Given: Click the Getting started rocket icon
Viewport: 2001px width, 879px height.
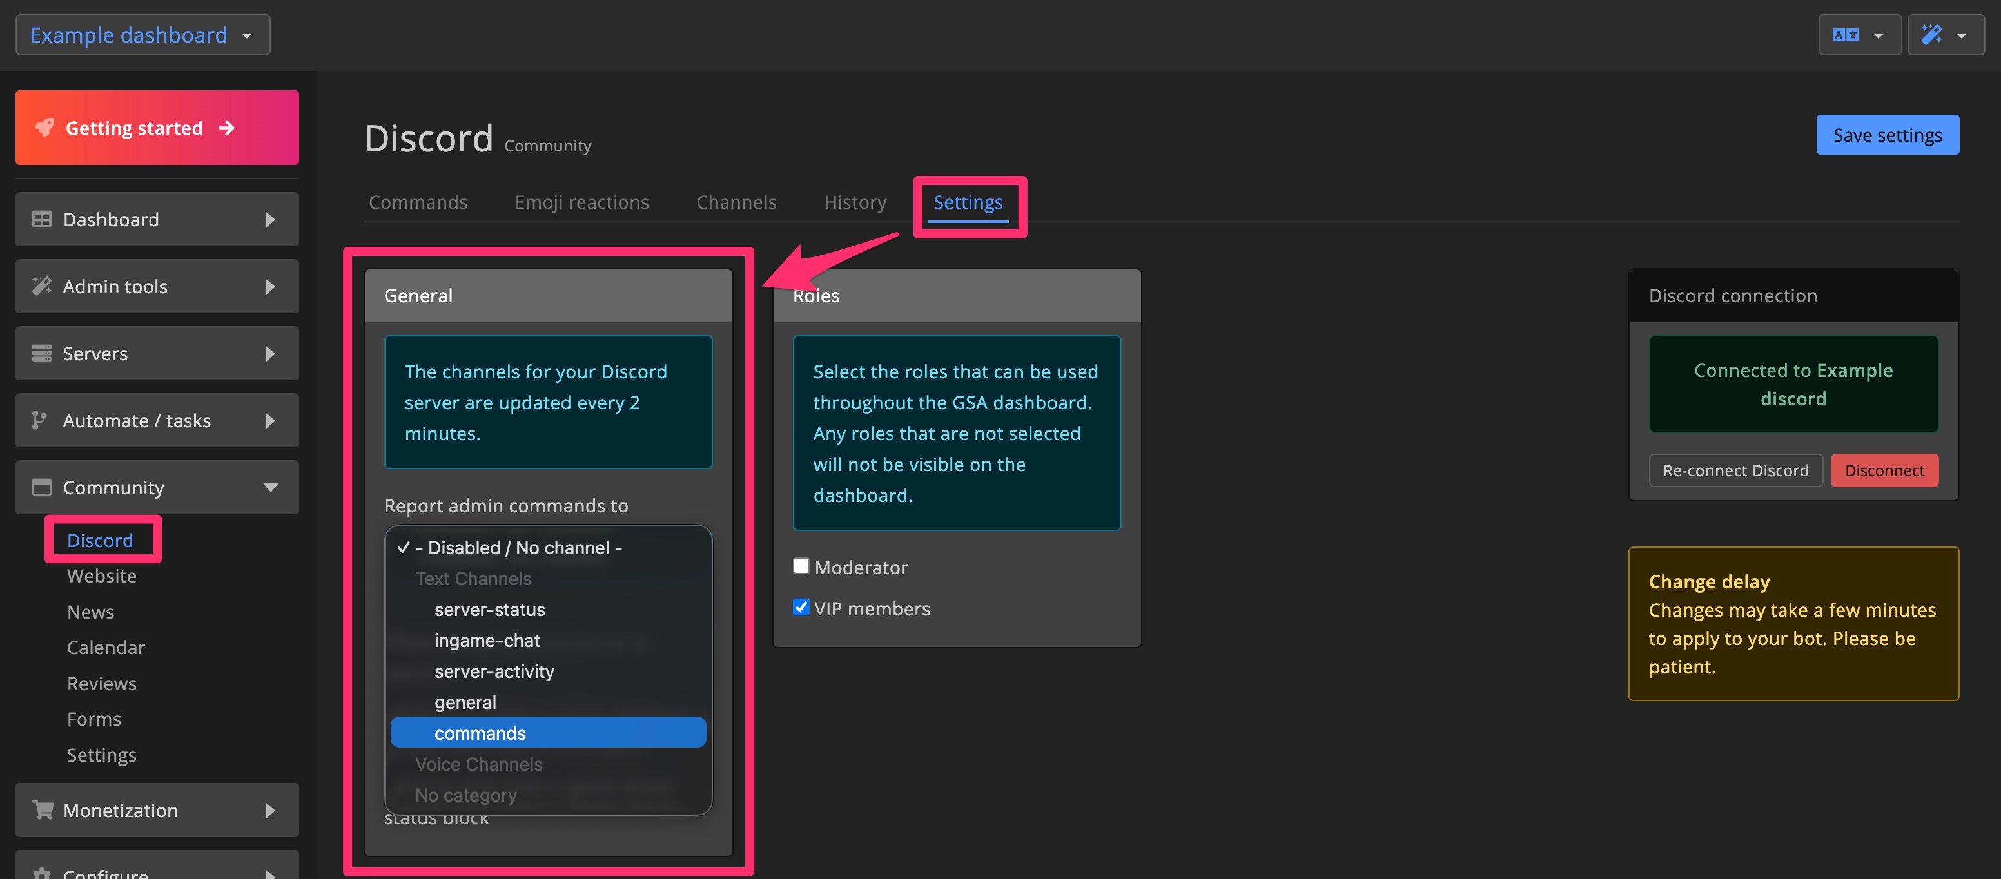Looking at the screenshot, I should (44, 128).
